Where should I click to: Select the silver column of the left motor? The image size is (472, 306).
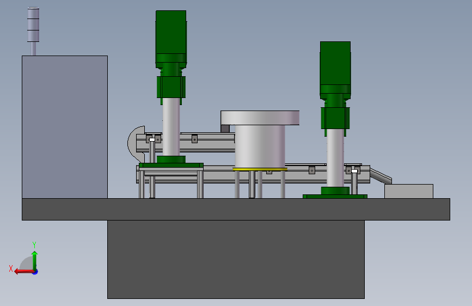[x=171, y=127]
